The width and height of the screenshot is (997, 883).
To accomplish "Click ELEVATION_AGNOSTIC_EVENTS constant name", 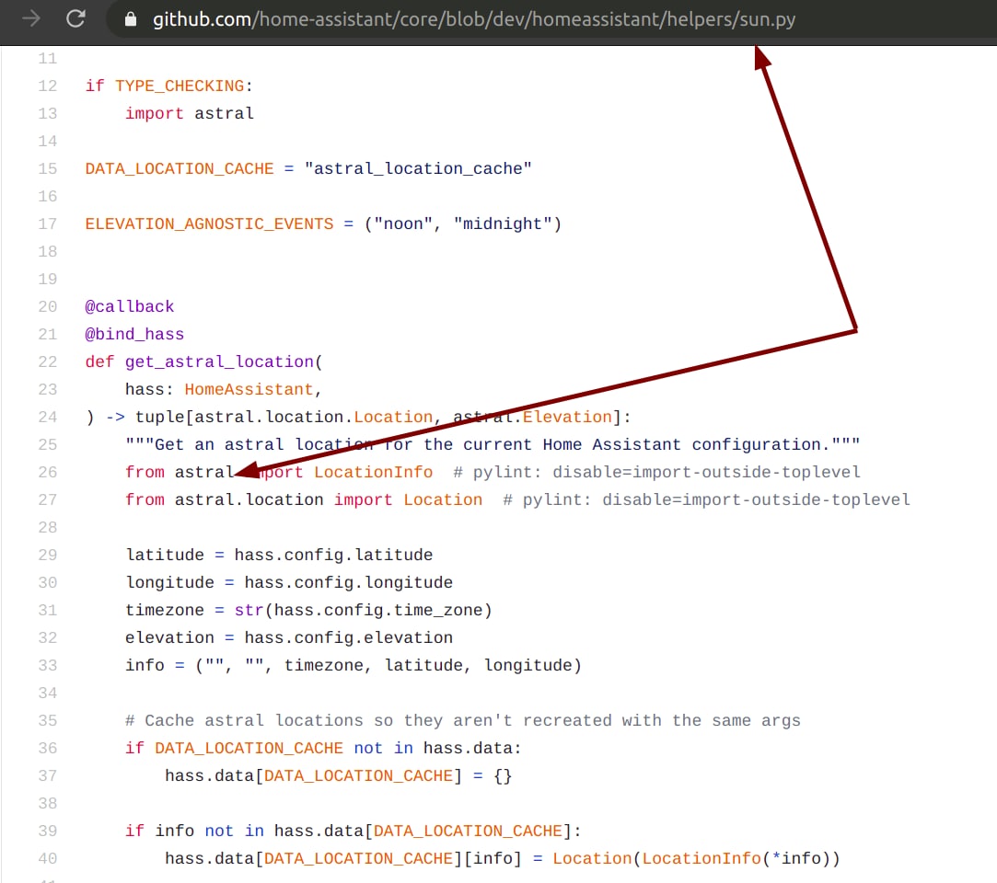I will [209, 224].
